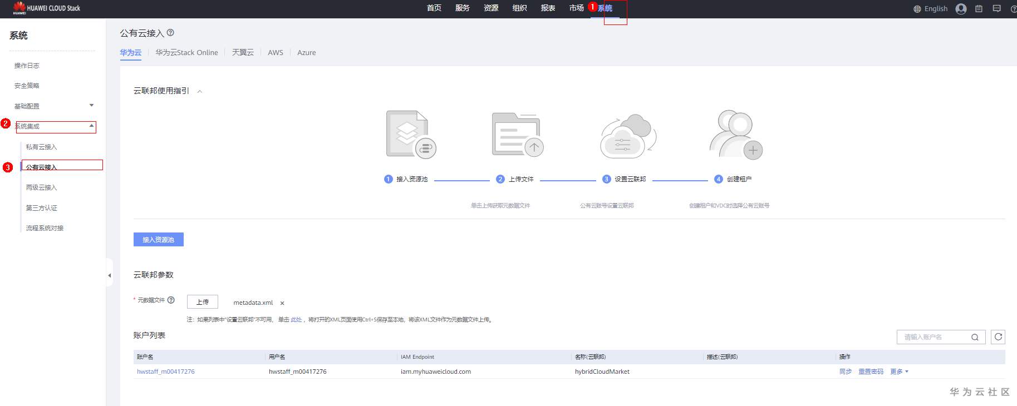Click the hybridCloudMarket cell
This screenshot has width=1017, height=406.
[602, 372]
